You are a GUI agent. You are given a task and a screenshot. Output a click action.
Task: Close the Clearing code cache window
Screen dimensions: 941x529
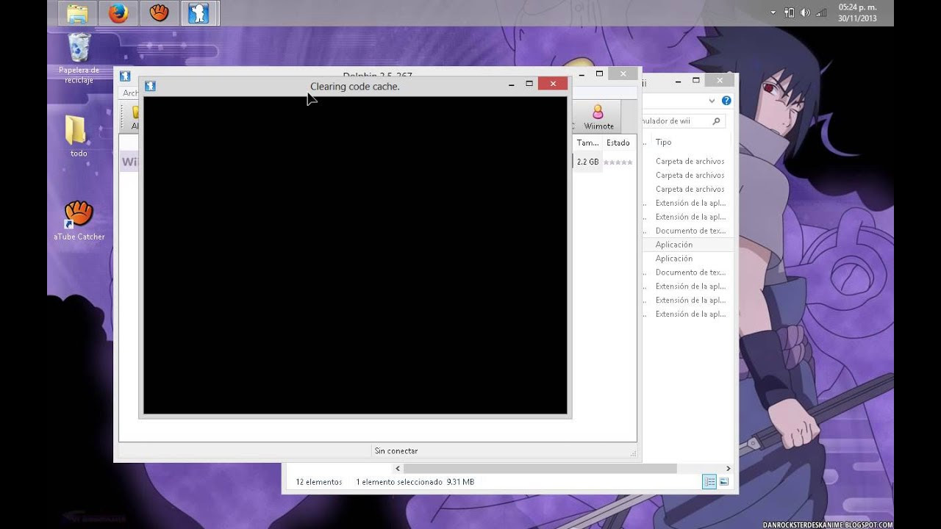pyautogui.click(x=553, y=84)
